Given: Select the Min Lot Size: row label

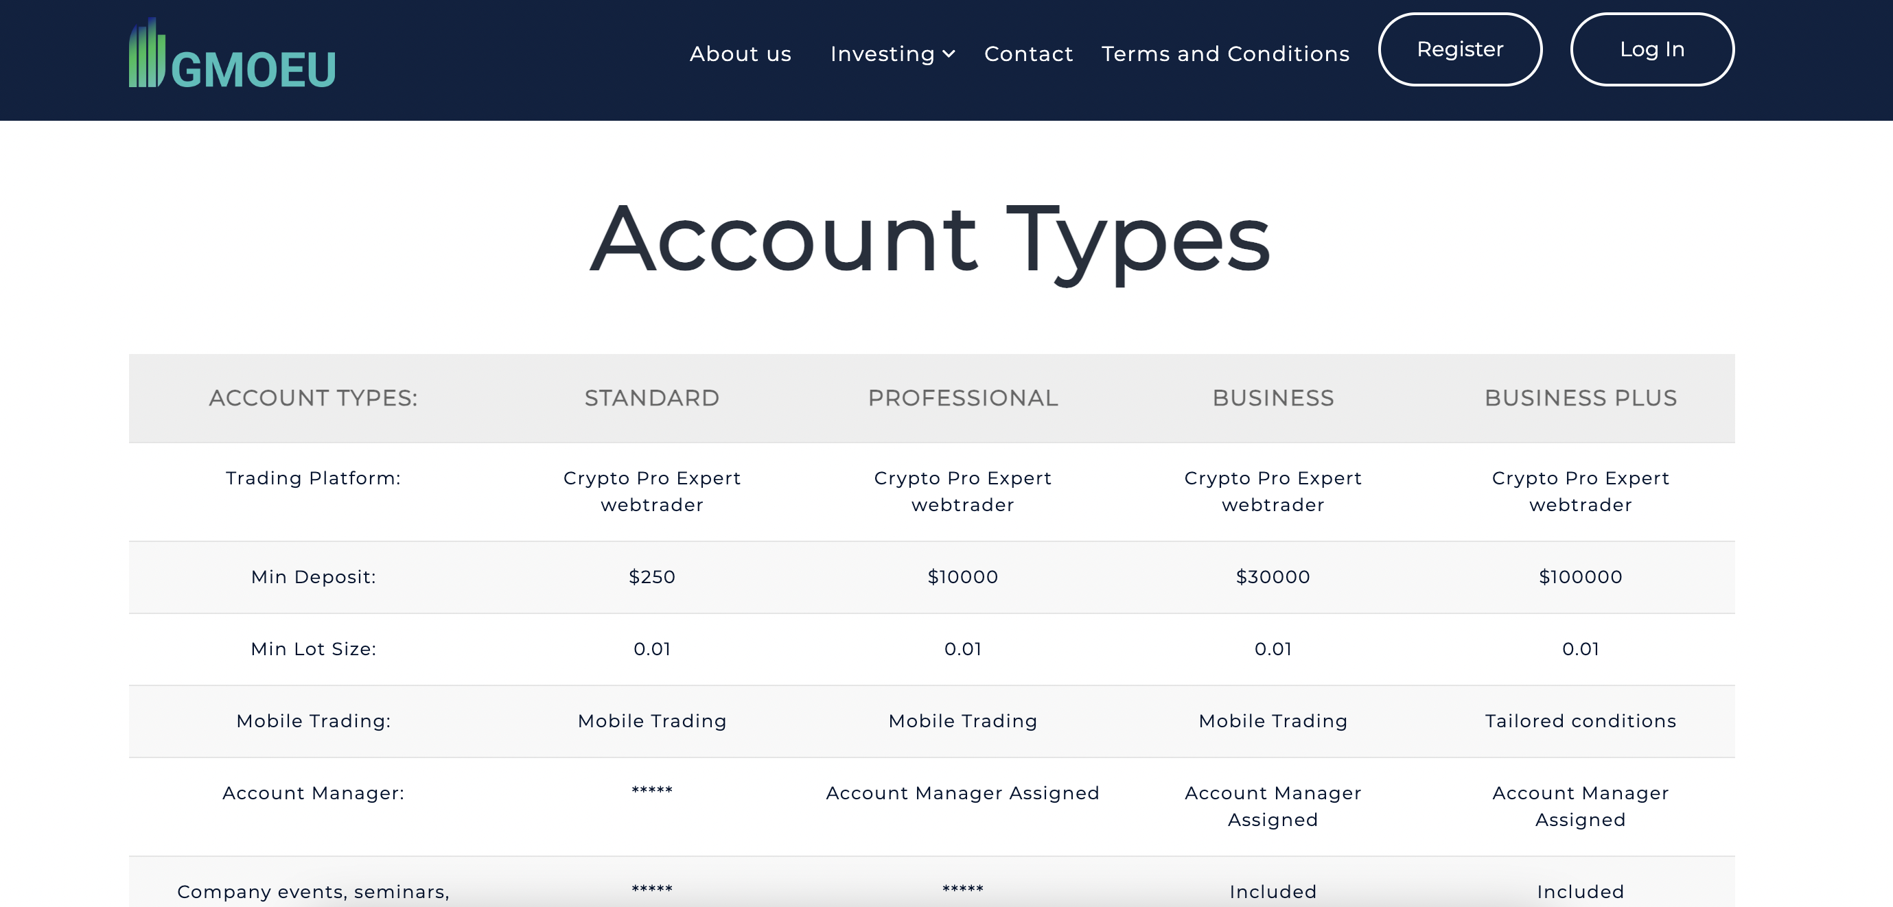Looking at the screenshot, I should [313, 648].
